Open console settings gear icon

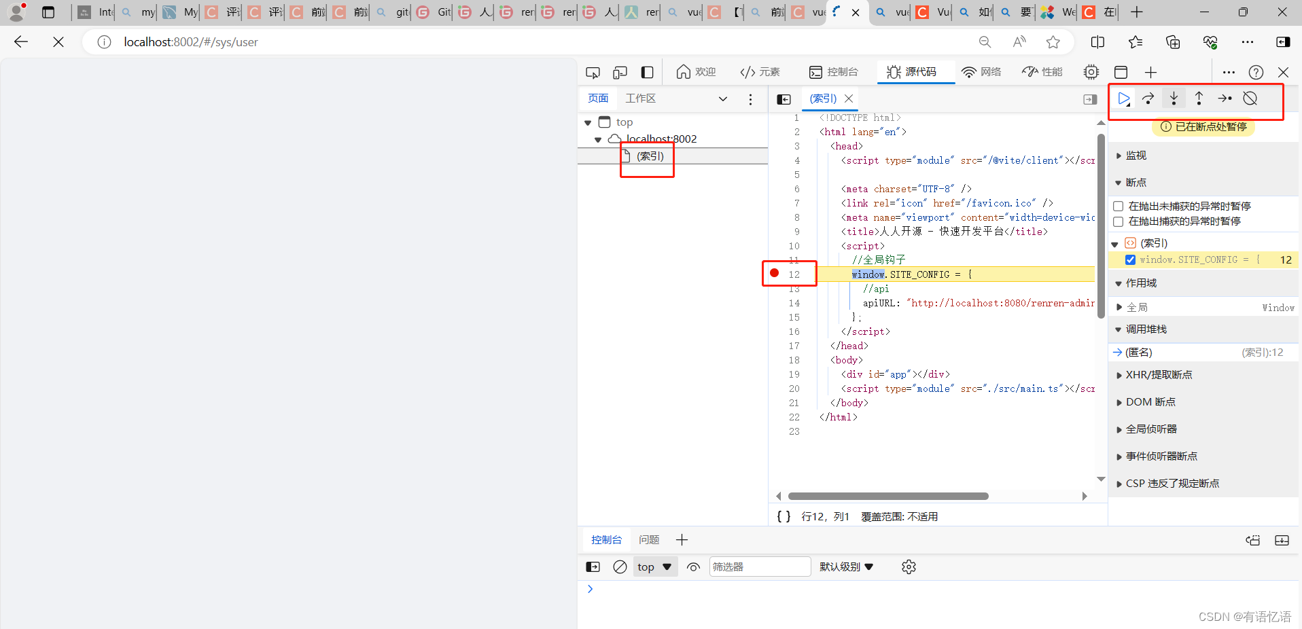point(909,567)
